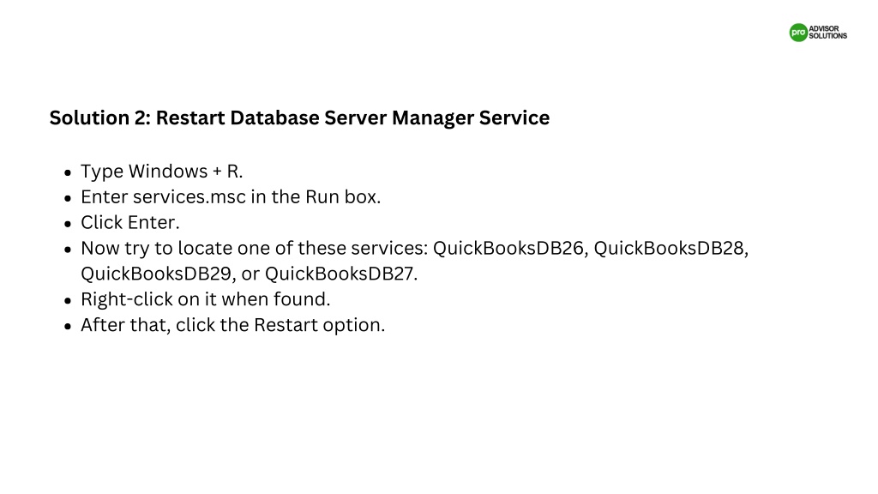Click the QuickBooksDB28 service name
This screenshot has width=878, height=494.
[x=669, y=248]
